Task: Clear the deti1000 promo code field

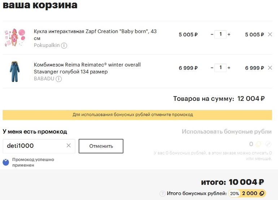Action: click(69, 146)
